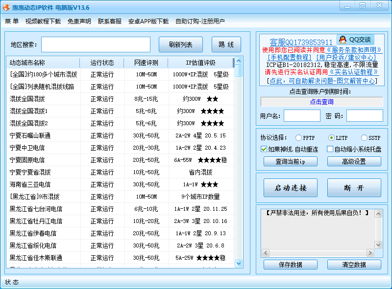Select row 宁夏宁夏省混拨
The height and width of the screenshot is (289, 392).
120,172
